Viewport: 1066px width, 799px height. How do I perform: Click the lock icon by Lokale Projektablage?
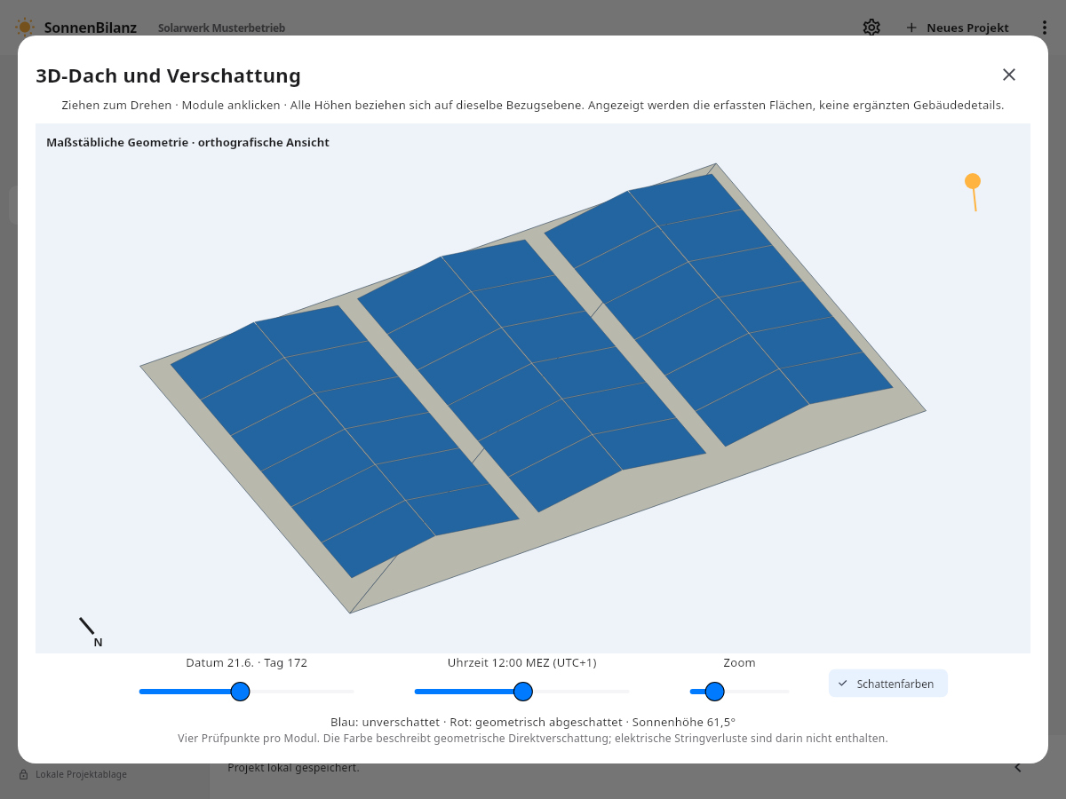pyautogui.click(x=24, y=774)
